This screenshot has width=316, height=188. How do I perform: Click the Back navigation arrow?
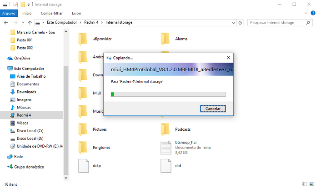point(6,23)
